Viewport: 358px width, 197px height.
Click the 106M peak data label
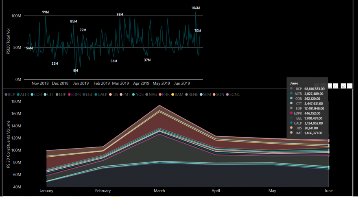click(x=195, y=8)
